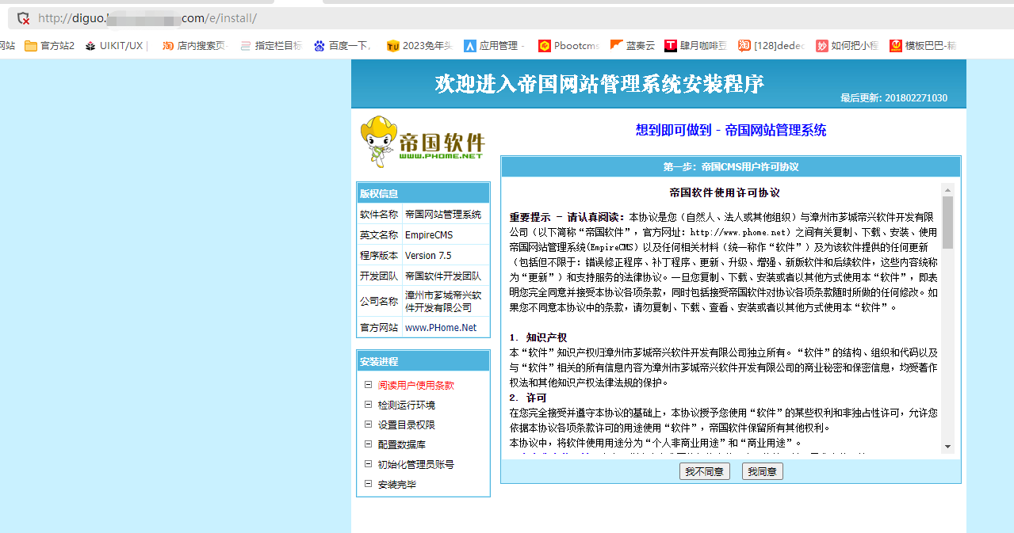Viewport: 1014px width, 533px height.
Task: Click the not-secure site info icon
Action: tap(23, 18)
